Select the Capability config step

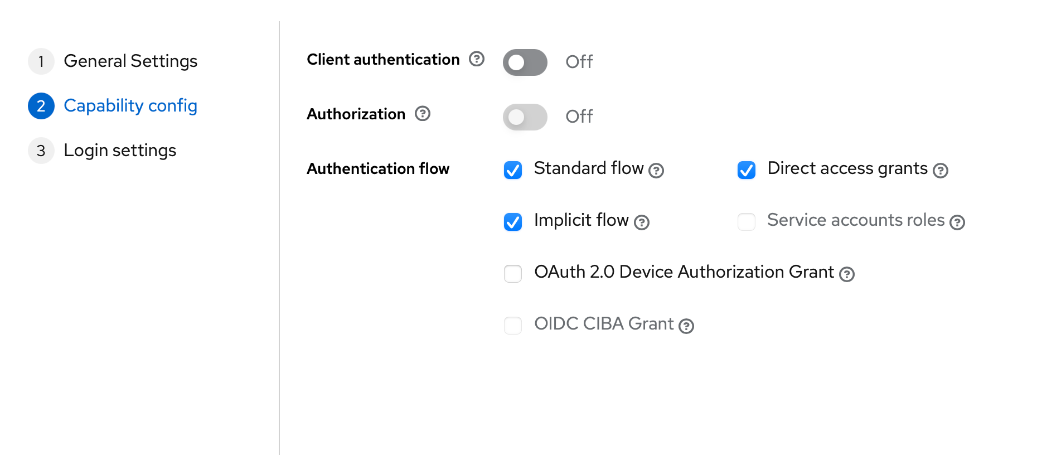[130, 106]
